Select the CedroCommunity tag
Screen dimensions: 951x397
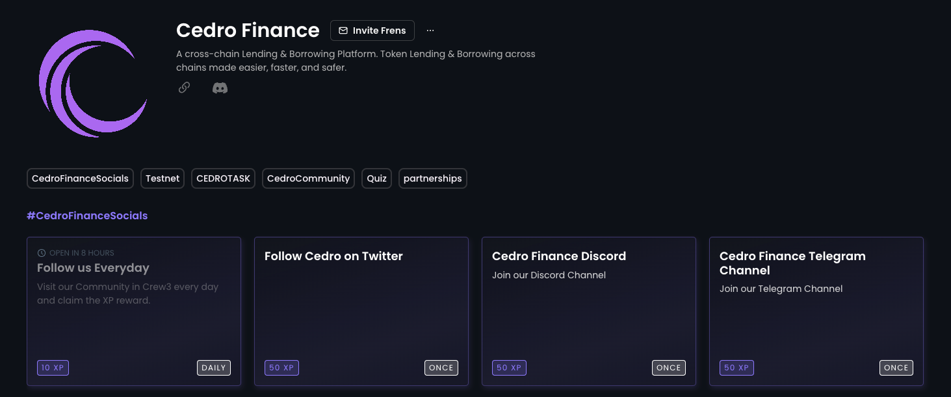click(x=308, y=178)
